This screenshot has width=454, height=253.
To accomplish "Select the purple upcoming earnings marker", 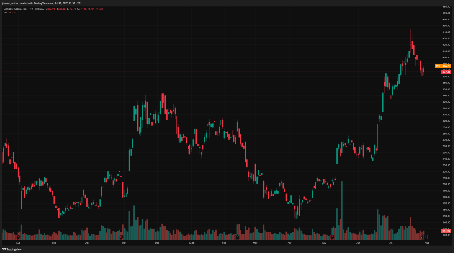I will click(426, 237).
